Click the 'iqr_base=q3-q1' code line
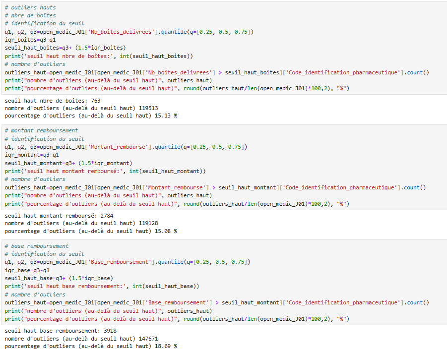Viewport: 447px width, 351px height. [x=27, y=270]
